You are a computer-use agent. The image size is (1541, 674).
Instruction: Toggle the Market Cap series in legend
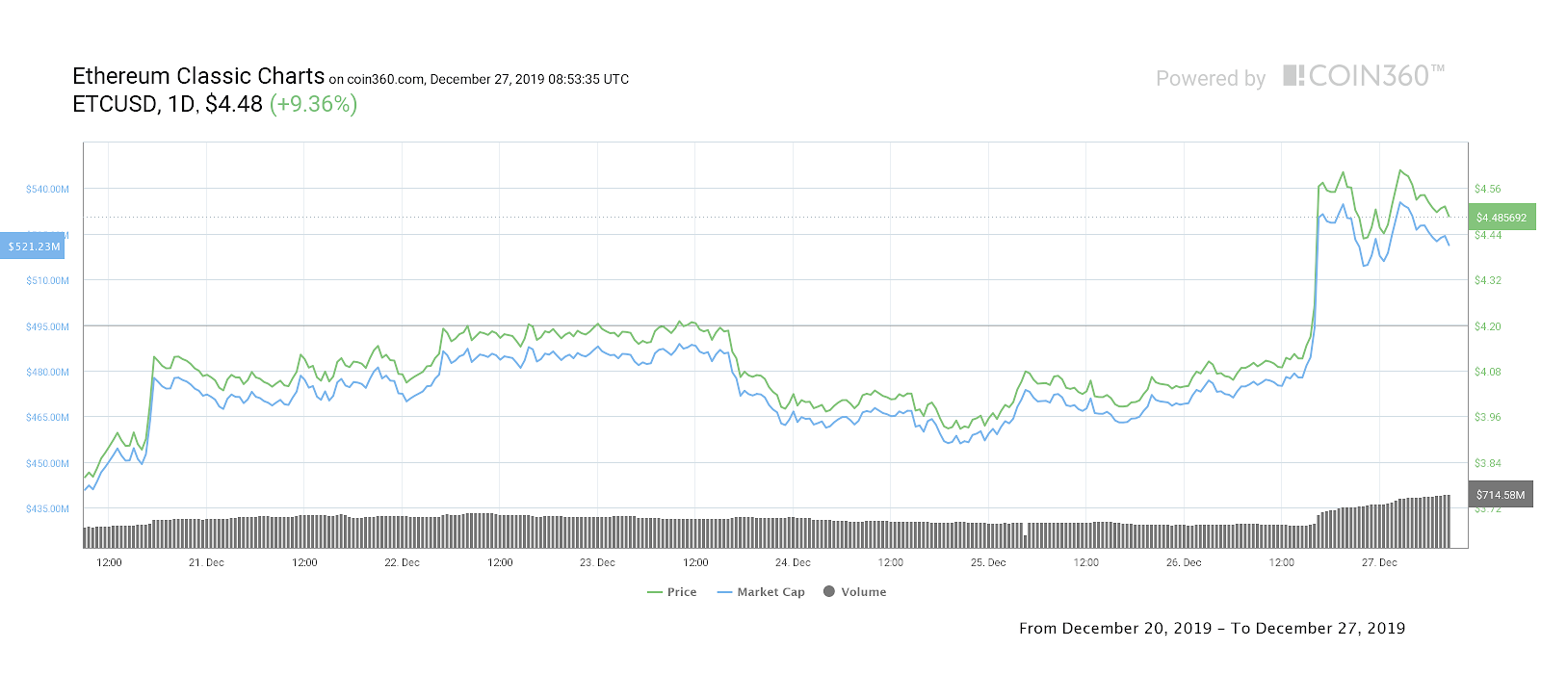point(761,592)
